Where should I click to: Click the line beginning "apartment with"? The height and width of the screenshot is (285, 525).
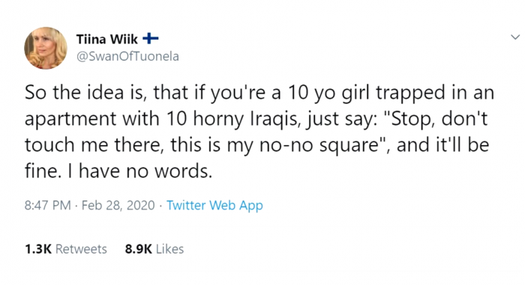[256, 119]
